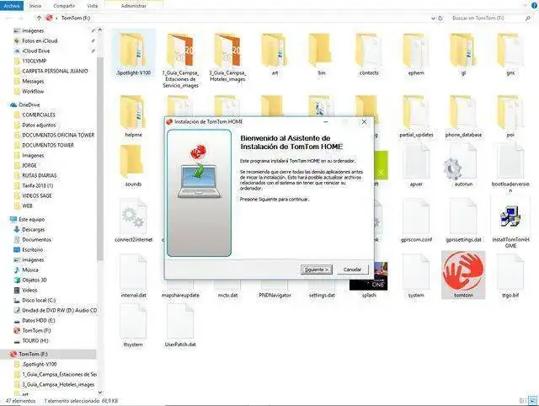Screen dimensions: 539x406
Task: Open the Administrar ribbon tab
Action: point(134,6)
